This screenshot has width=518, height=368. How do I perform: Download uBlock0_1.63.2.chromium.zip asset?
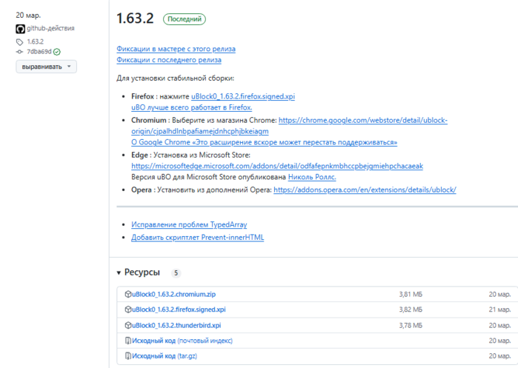tap(173, 294)
